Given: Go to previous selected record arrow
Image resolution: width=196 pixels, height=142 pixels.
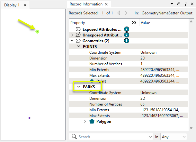Looking at the screenshot, I should pyautogui.click(x=118, y=13).
